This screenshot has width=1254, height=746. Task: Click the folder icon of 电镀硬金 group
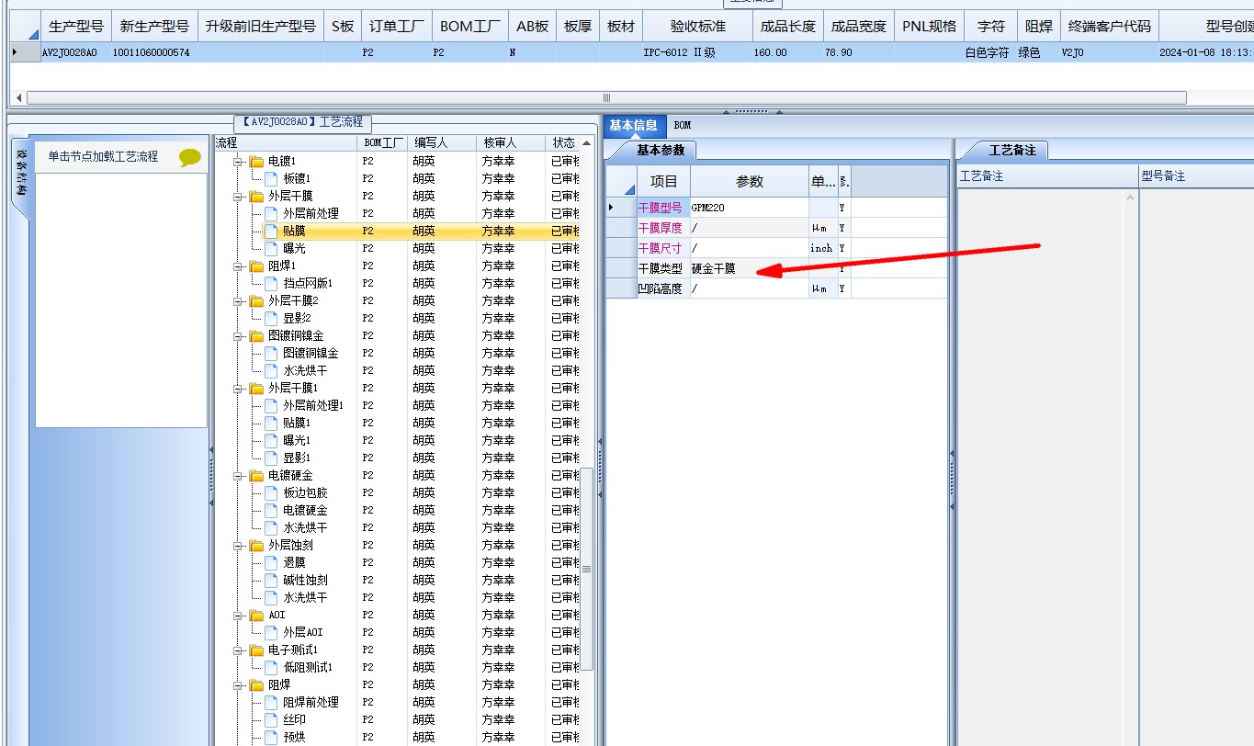point(256,475)
